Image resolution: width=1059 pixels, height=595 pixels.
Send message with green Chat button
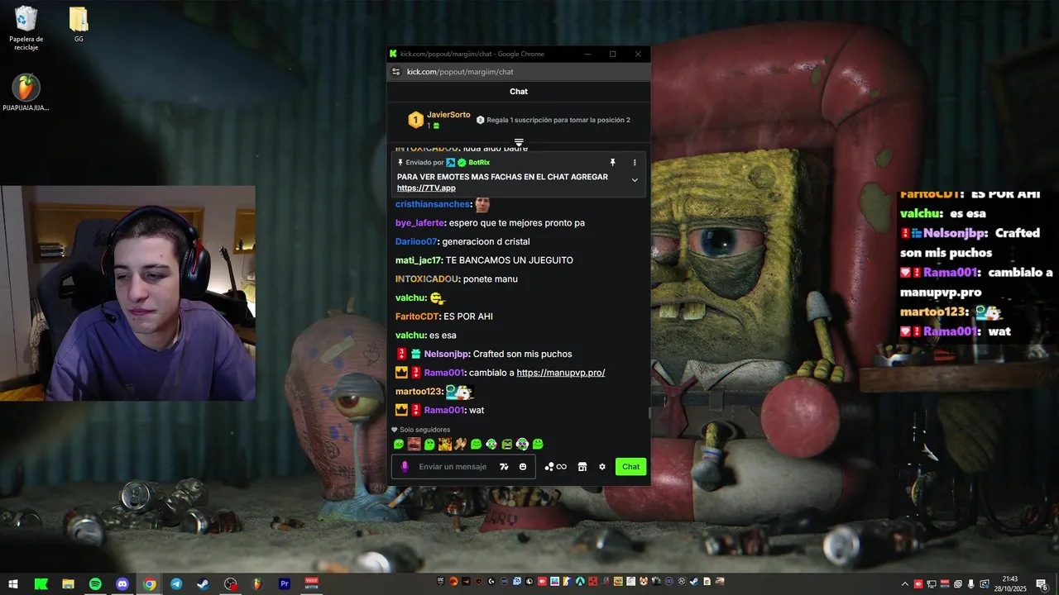(x=630, y=467)
